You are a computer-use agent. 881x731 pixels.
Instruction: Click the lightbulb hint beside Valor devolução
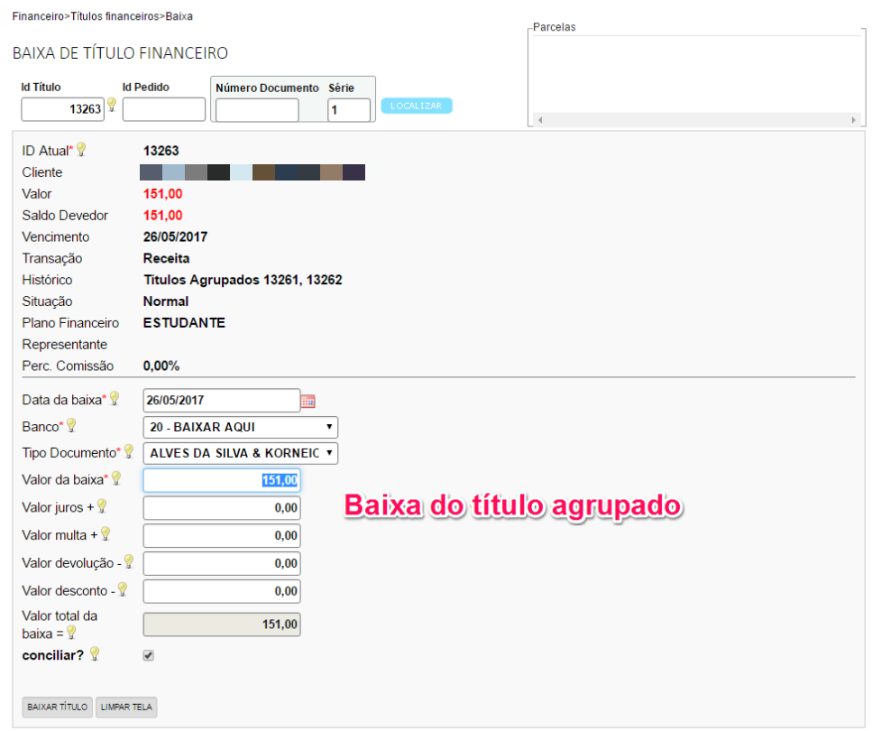pos(128,561)
